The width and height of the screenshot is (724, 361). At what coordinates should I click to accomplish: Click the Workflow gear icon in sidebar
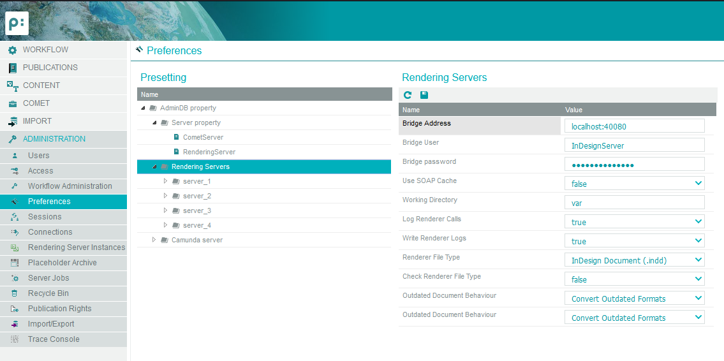coord(12,50)
